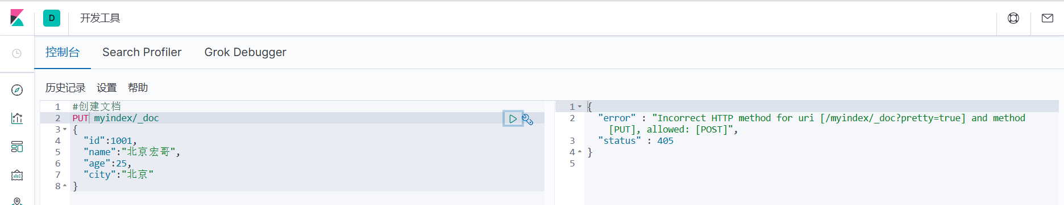Open 帮助 help
Image resolution: width=1064 pixels, height=205 pixels.
point(138,88)
